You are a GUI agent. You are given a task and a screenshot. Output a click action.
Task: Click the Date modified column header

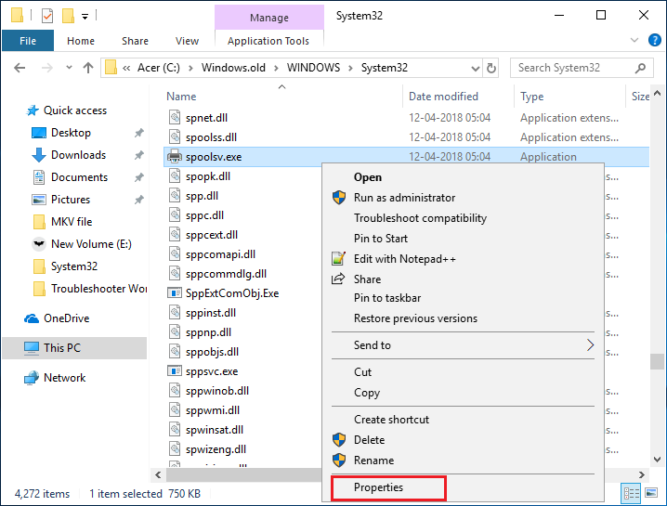pos(443,97)
